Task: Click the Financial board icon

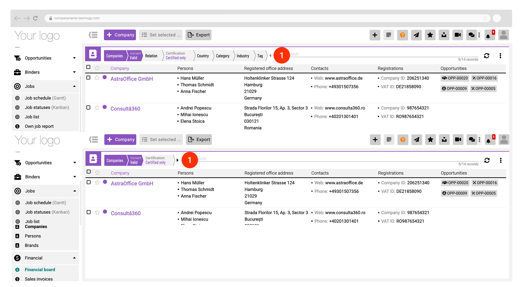Action: point(18,270)
